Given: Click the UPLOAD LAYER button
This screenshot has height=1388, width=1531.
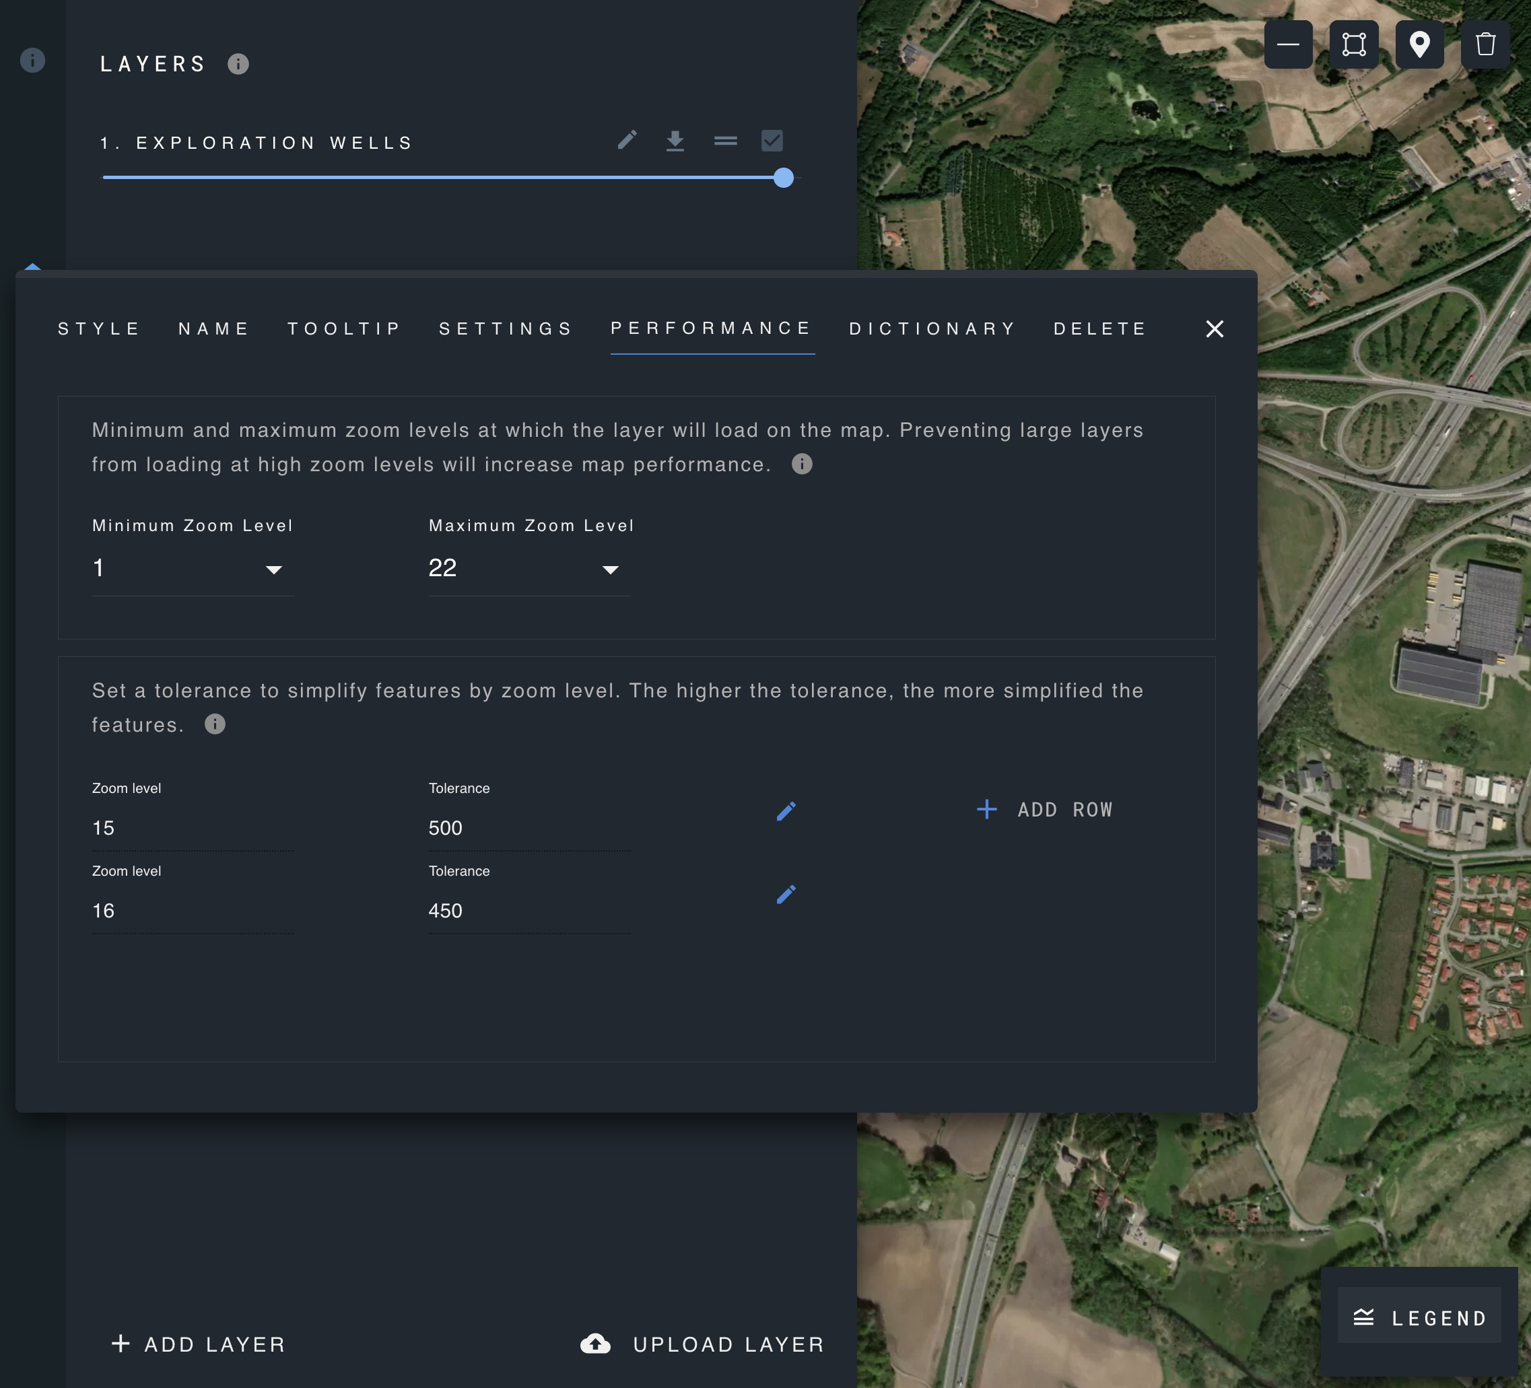Looking at the screenshot, I should [x=702, y=1344].
